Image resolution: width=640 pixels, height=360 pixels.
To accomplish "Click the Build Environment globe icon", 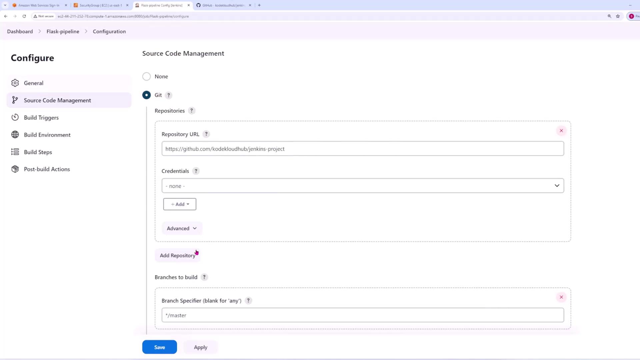I will 15,135.
